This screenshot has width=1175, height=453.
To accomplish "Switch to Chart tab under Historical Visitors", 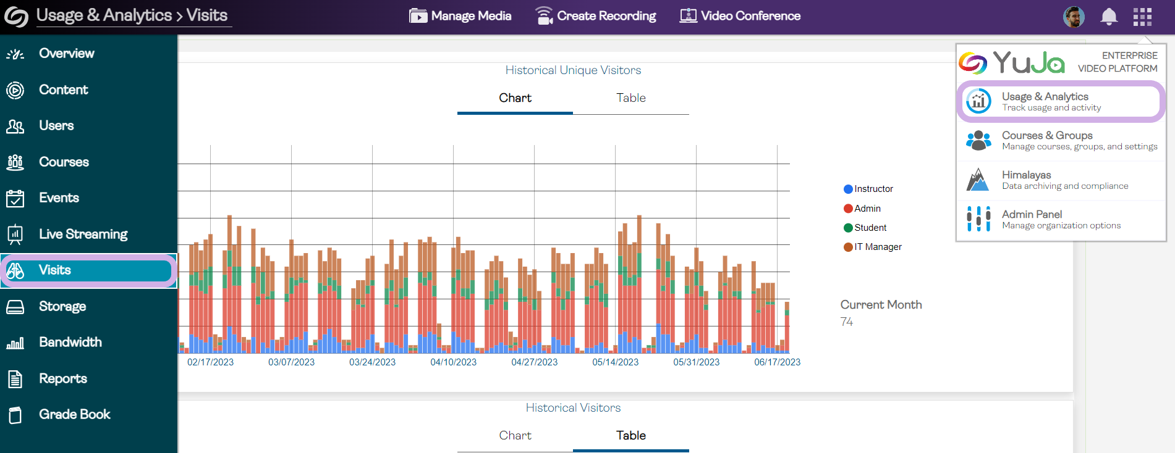I will (x=515, y=436).
